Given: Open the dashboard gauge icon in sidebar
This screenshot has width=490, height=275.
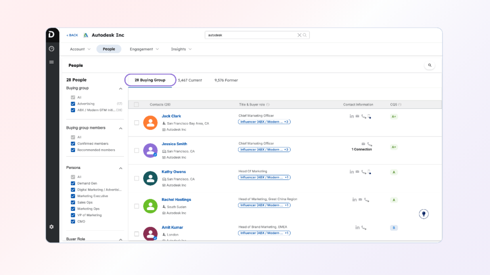Looking at the screenshot, I should [x=52, y=49].
